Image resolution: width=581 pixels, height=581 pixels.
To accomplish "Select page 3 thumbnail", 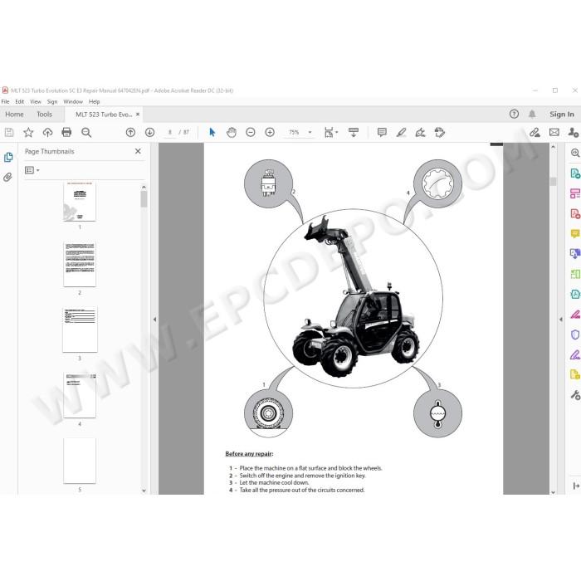I will [80, 330].
